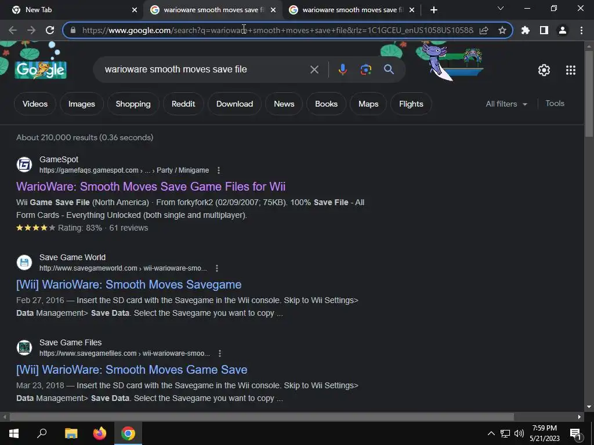594x445 pixels.
Task: Open a new tab with the plus button
Action: pos(434,10)
